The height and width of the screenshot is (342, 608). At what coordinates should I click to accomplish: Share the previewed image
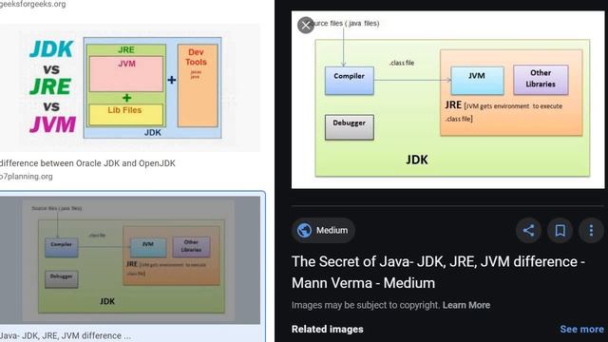(x=528, y=230)
